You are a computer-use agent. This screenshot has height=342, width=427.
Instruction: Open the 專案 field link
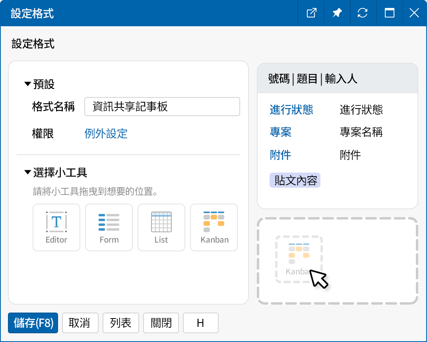click(280, 132)
